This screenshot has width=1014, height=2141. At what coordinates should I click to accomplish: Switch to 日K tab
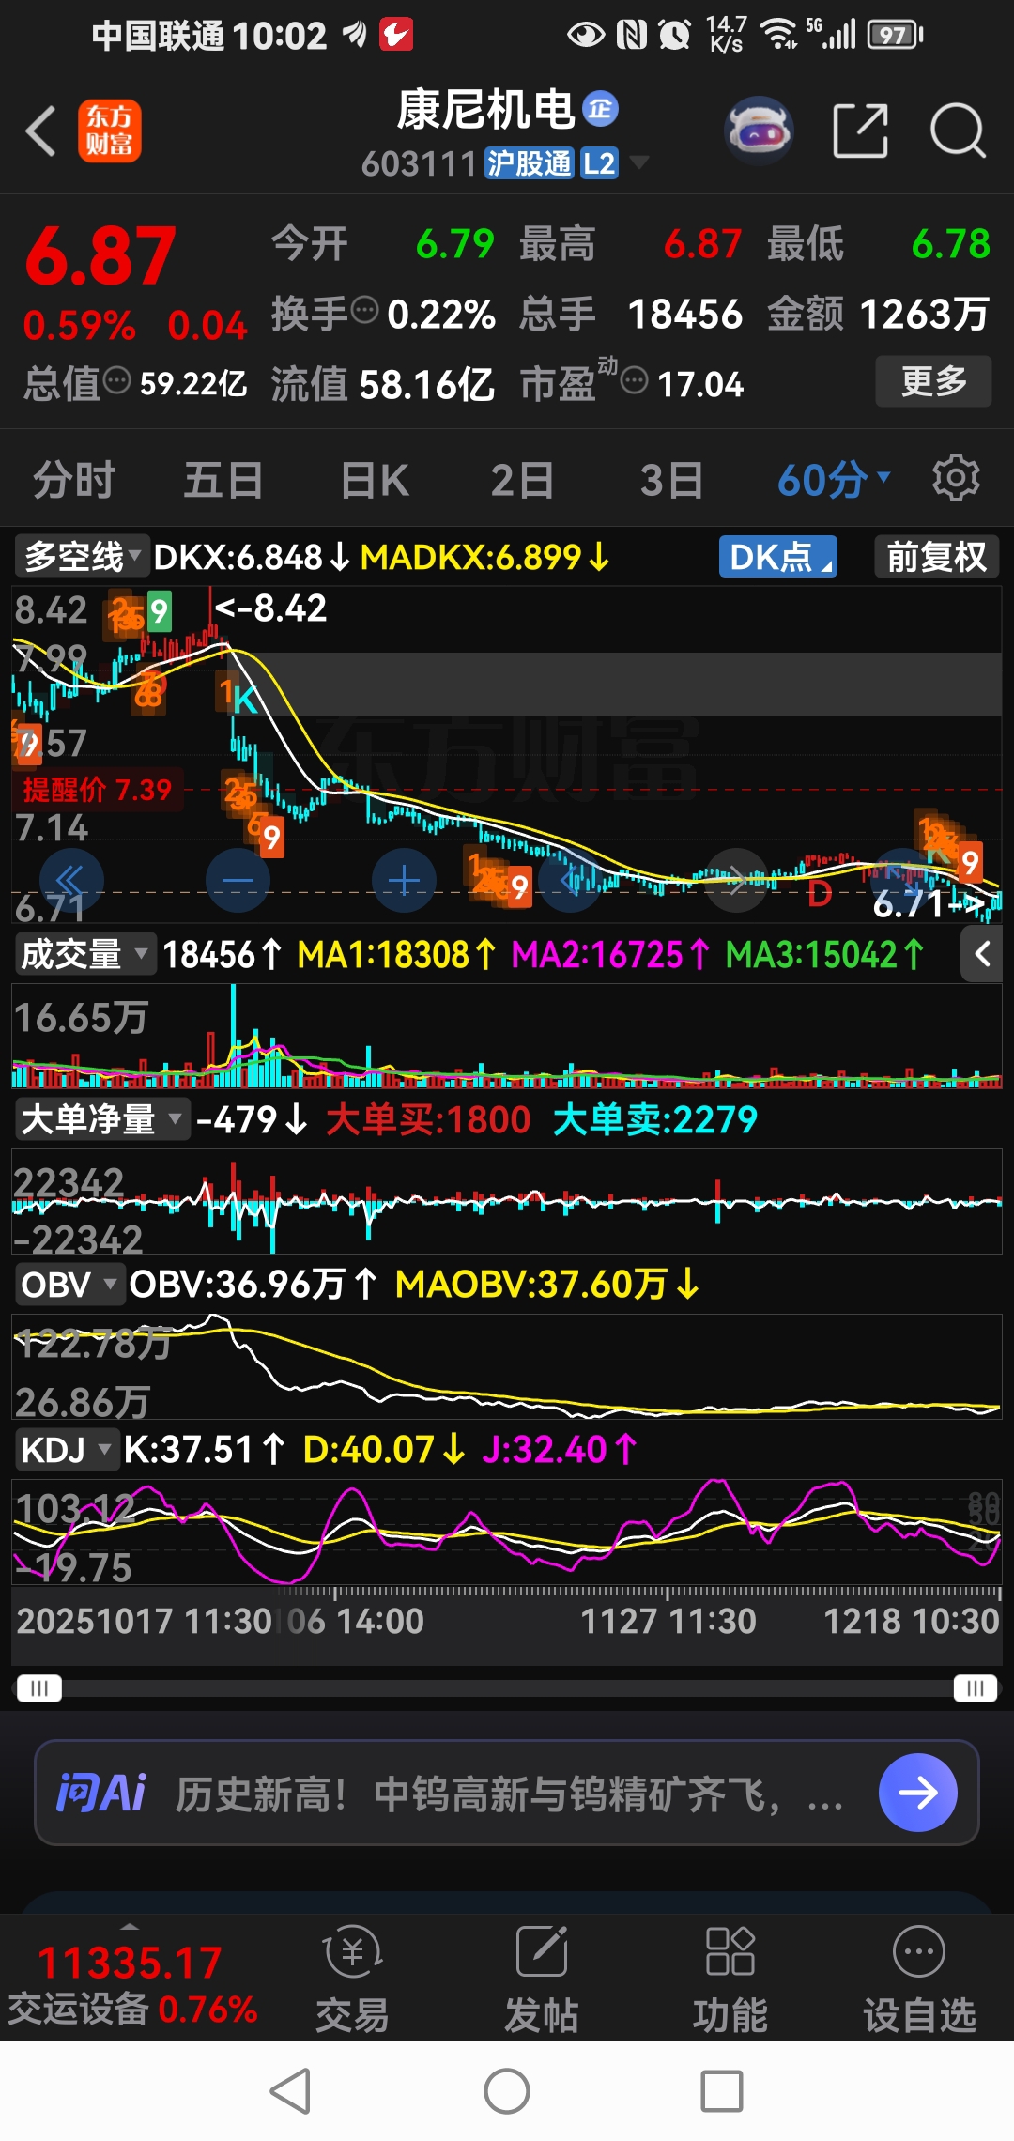pyautogui.click(x=375, y=480)
